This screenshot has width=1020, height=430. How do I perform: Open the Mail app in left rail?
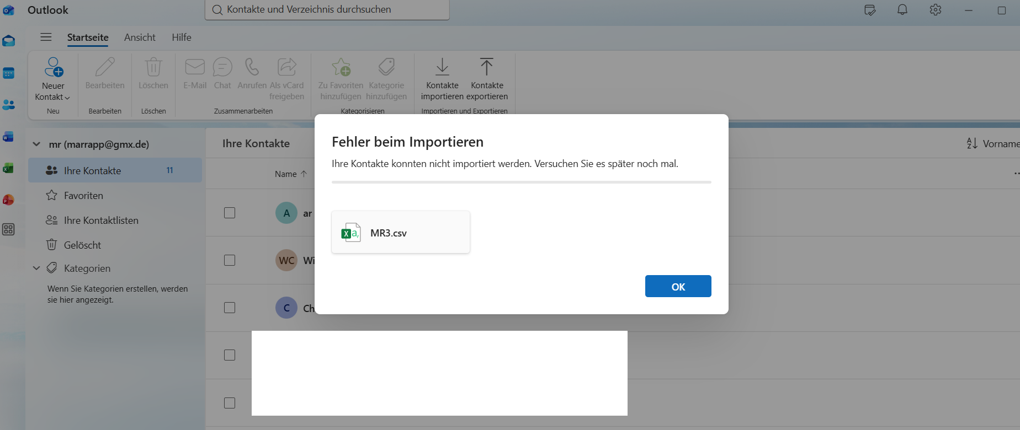point(8,41)
